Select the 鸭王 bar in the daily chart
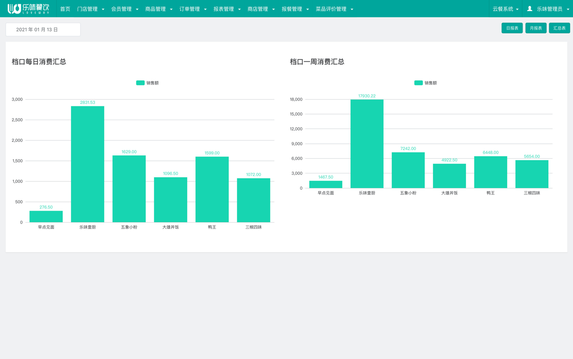 (x=212, y=190)
